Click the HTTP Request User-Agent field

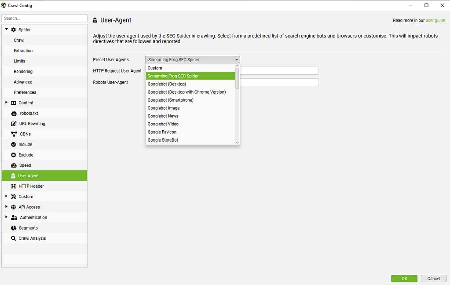[x=279, y=71]
